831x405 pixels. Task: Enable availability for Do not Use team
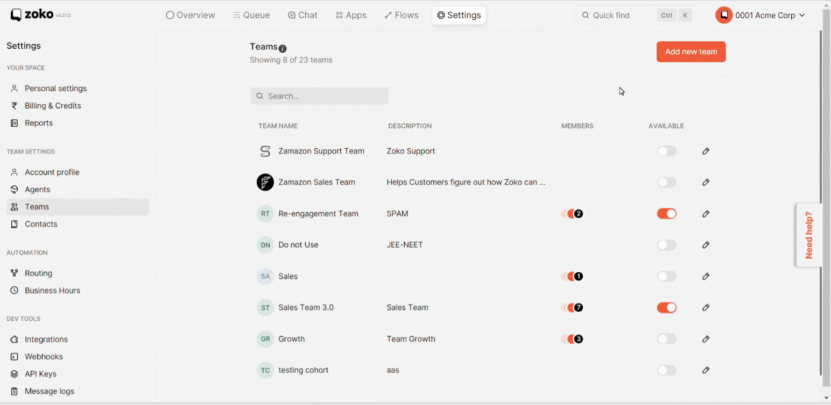click(x=666, y=245)
